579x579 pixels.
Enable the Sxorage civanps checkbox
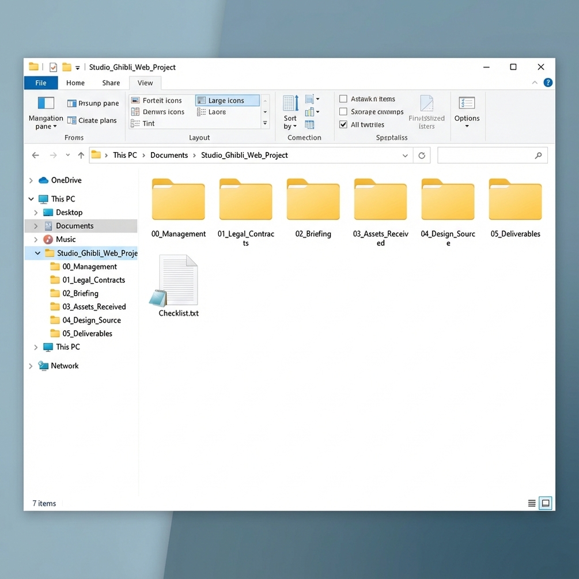tap(343, 112)
